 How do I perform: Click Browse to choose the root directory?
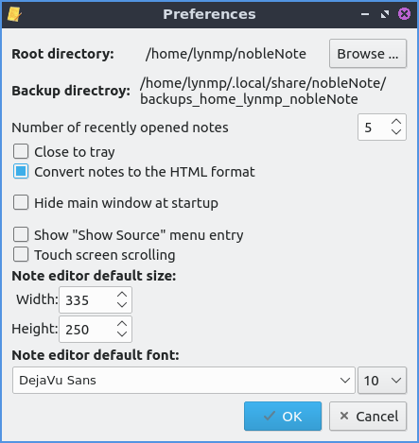coord(368,54)
